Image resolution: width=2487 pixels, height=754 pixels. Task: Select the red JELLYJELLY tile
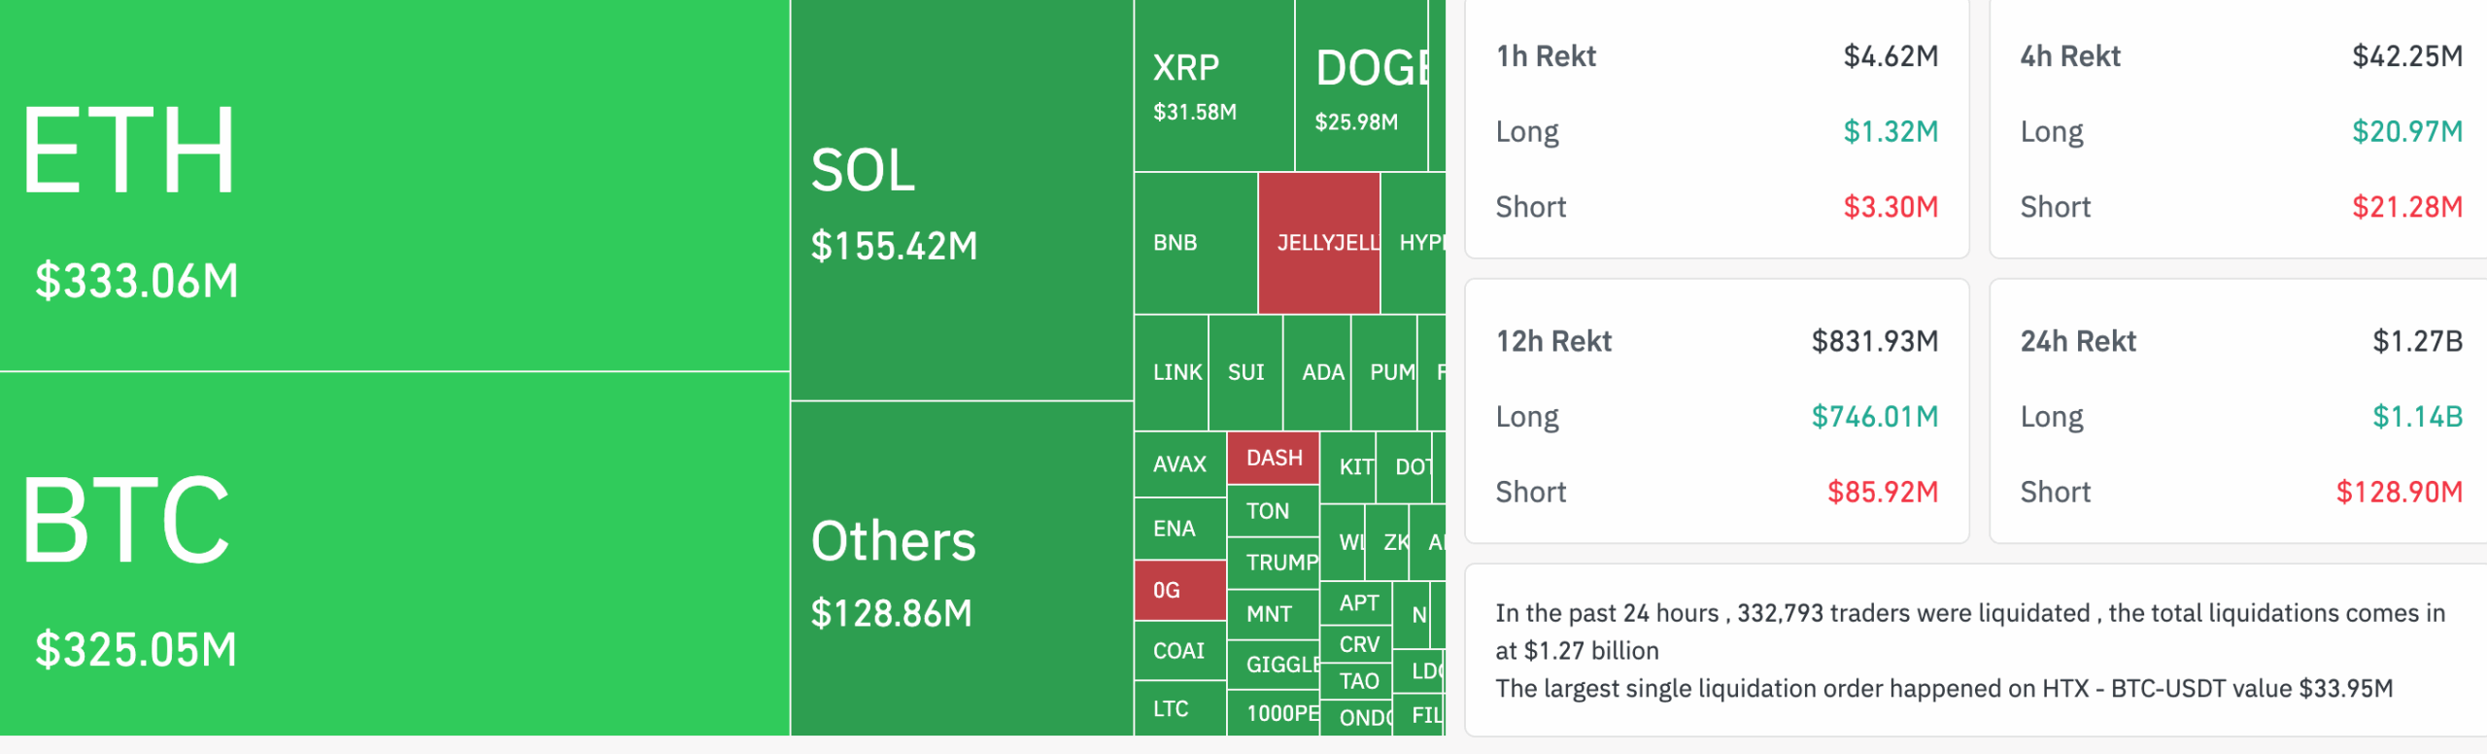pos(1318,243)
